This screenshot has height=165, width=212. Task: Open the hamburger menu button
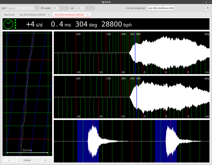[208, 8]
